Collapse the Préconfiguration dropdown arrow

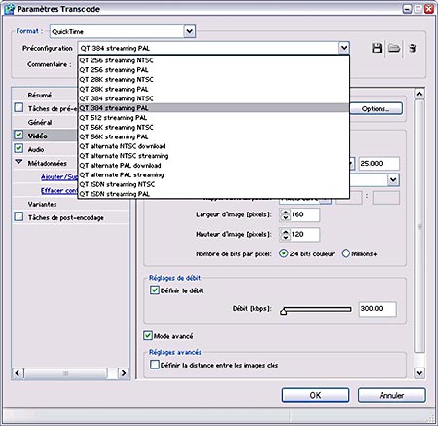pyautogui.click(x=344, y=48)
